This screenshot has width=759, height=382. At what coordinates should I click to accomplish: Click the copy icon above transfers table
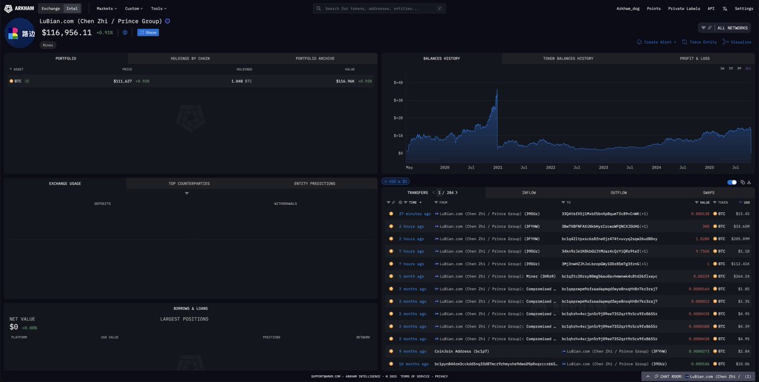(x=742, y=182)
